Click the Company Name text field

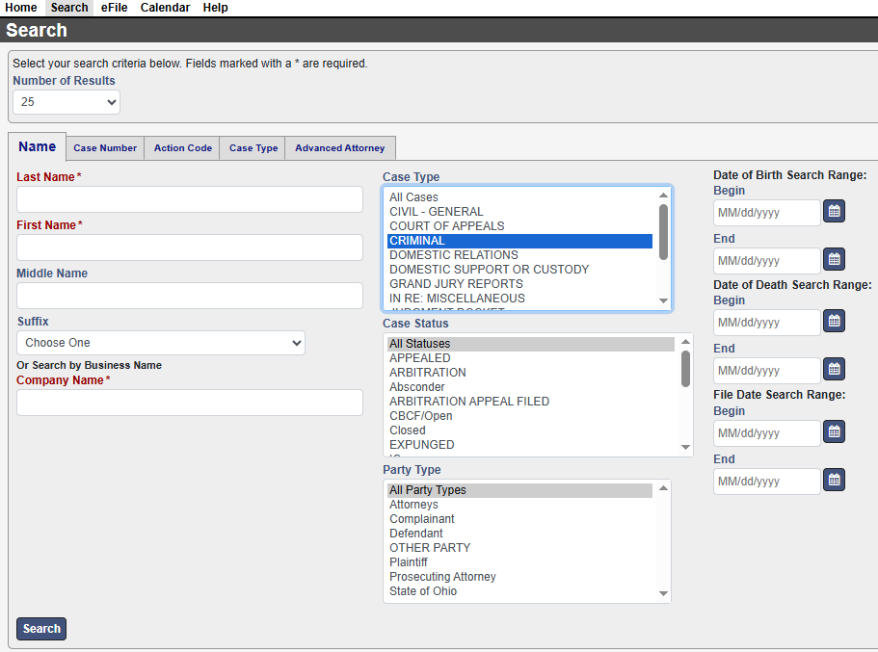point(189,403)
